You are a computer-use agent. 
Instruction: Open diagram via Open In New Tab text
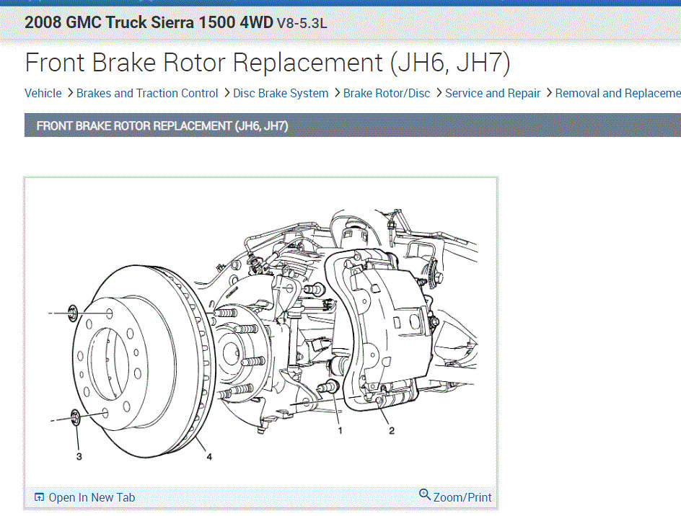[92, 497]
